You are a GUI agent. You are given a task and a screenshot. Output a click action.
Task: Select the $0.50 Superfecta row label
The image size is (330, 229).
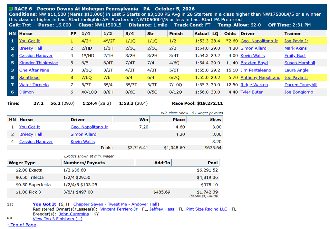coord(33,185)
